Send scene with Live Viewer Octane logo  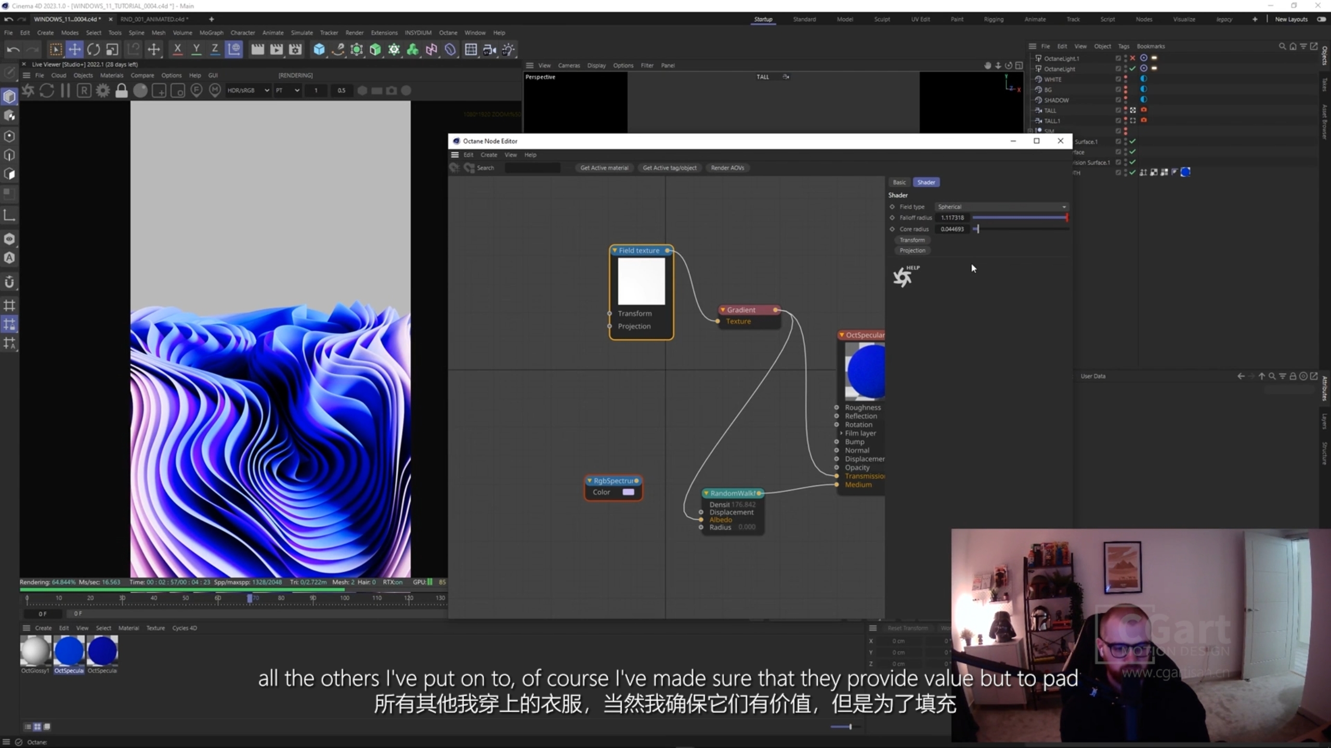tap(28, 90)
